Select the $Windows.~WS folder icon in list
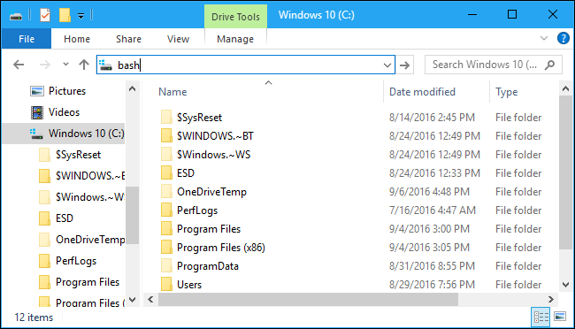The width and height of the screenshot is (575, 329). click(x=166, y=155)
